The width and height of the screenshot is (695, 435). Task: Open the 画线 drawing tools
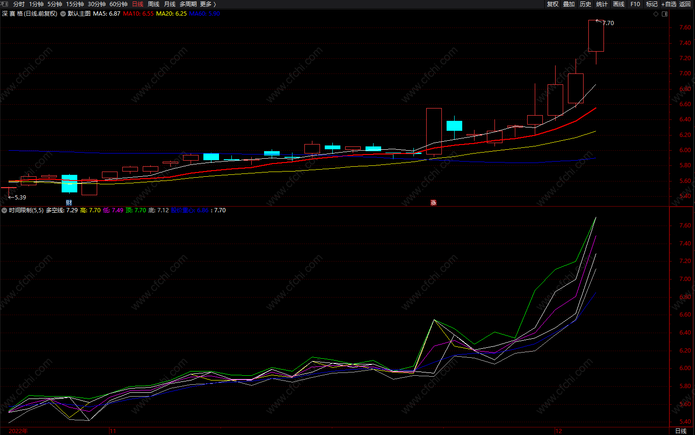pos(619,4)
